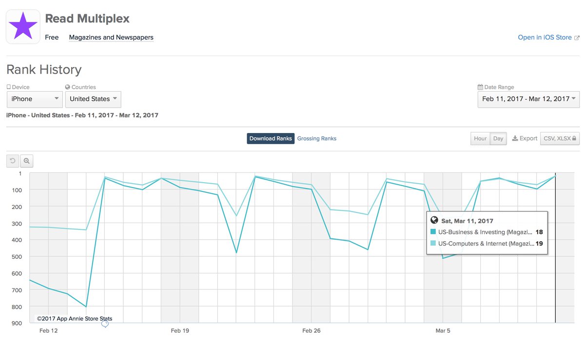Viewport: 585px width, 342px height.
Task: Toggle the Hour granularity button
Action: 480,138
